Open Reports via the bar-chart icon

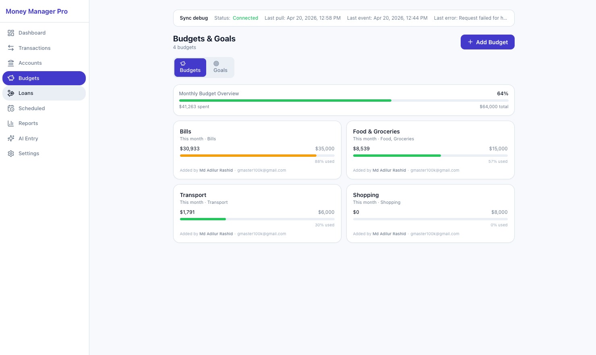11,123
